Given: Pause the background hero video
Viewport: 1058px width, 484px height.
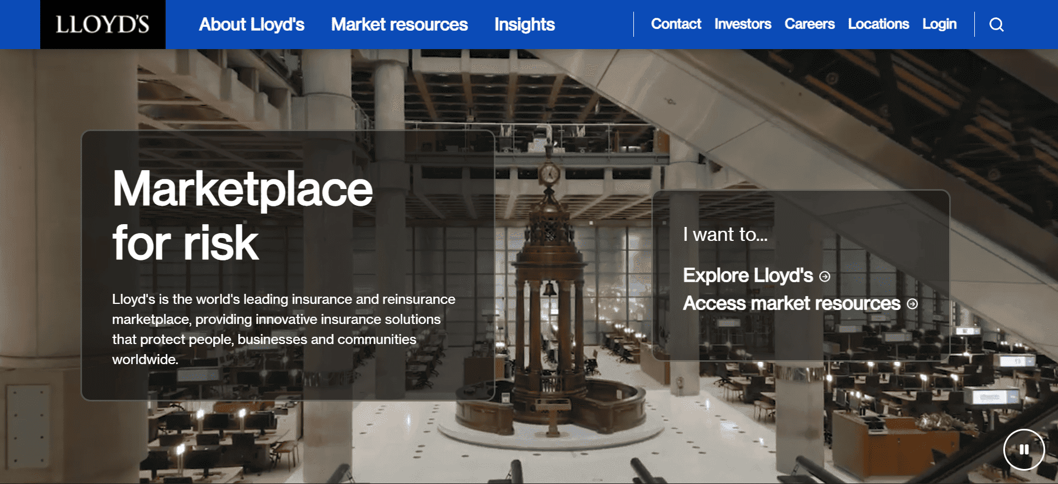Looking at the screenshot, I should pos(1023,449).
